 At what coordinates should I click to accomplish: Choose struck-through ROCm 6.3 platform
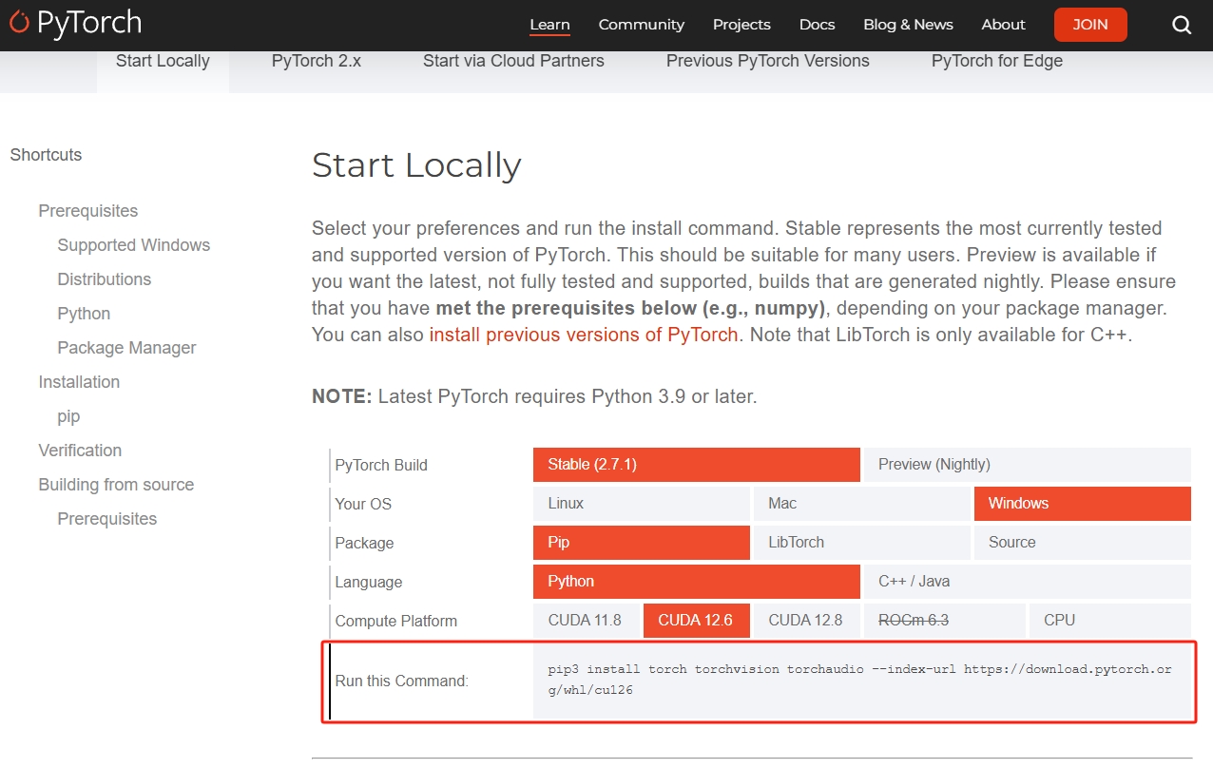pyautogui.click(x=945, y=621)
